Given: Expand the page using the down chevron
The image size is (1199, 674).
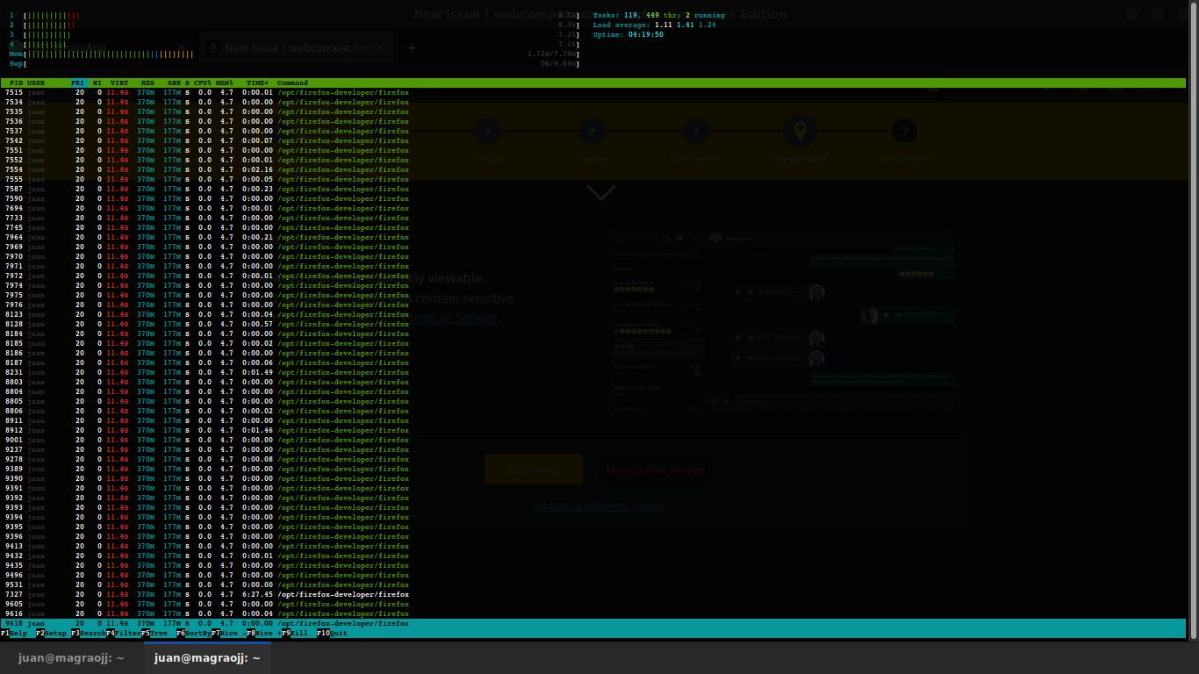Looking at the screenshot, I should [x=600, y=192].
